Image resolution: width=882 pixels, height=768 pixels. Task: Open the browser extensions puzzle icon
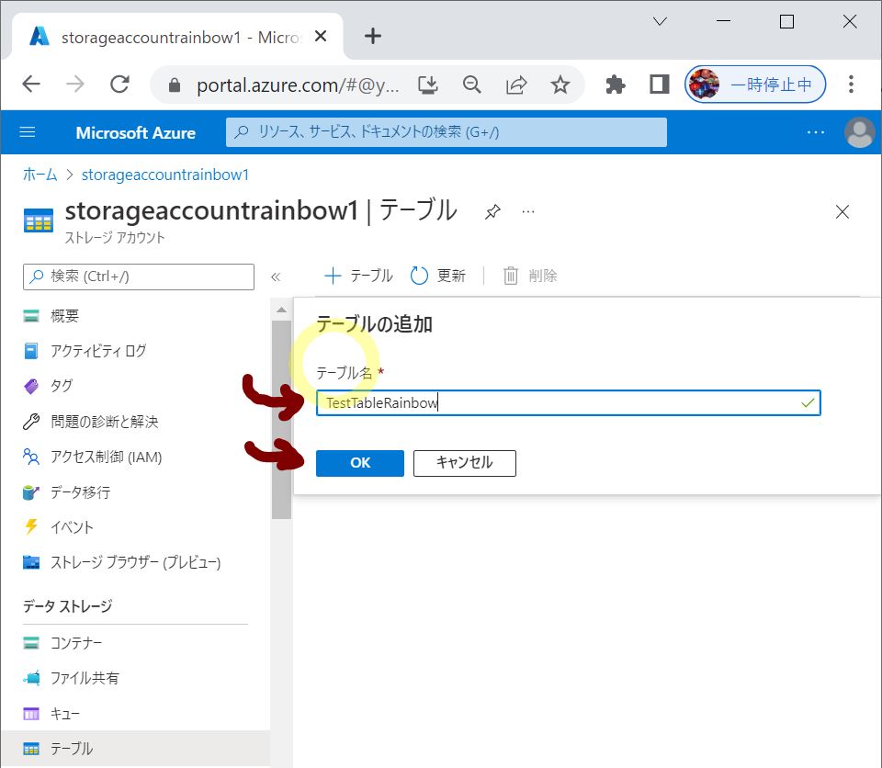[x=616, y=85]
